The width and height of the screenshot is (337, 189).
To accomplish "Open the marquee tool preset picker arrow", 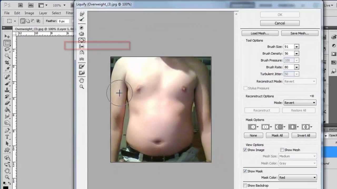I will pos(15,21).
